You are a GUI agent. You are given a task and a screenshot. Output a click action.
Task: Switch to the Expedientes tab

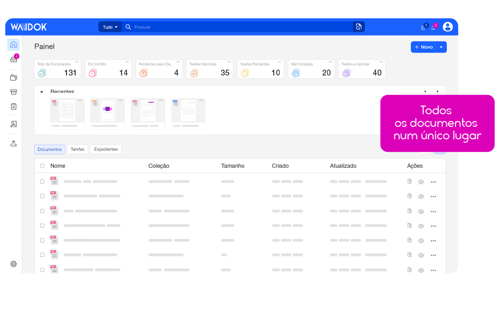[x=106, y=149]
